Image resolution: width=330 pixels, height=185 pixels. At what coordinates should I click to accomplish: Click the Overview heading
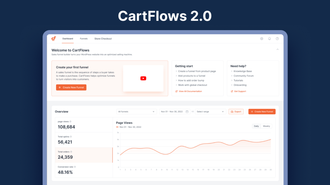coord(62,111)
